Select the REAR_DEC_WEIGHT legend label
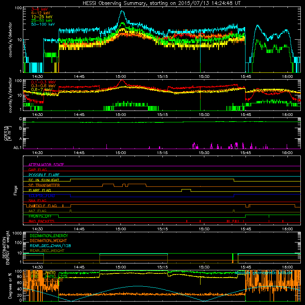The width and height of the screenshot is (305, 305). (47, 251)
